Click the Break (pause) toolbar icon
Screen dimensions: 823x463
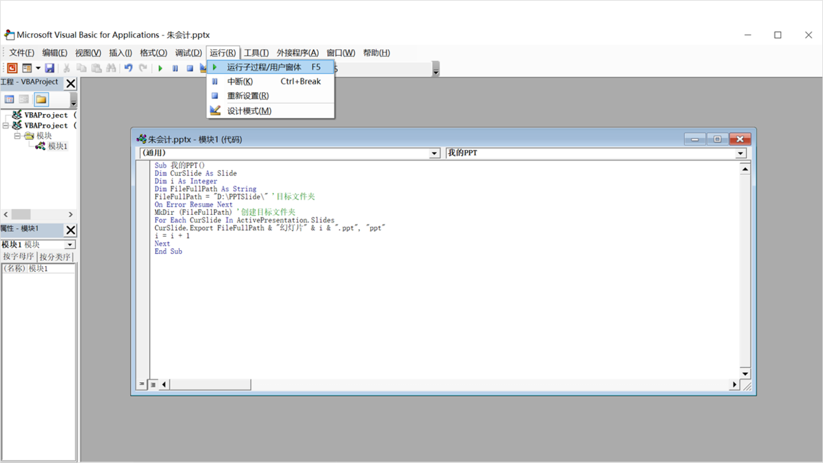pyautogui.click(x=175, y=68)
